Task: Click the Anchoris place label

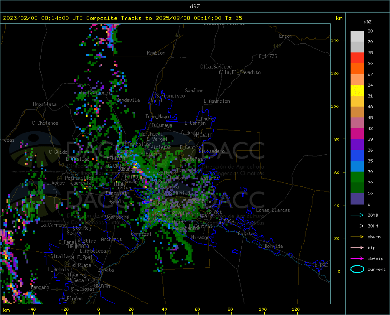Action: (111, 239)
